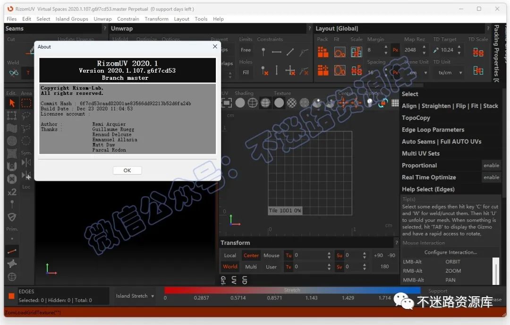Screen dimensions: 510x325
Task: Click the frame UV view icon
Action: [226, 103]
